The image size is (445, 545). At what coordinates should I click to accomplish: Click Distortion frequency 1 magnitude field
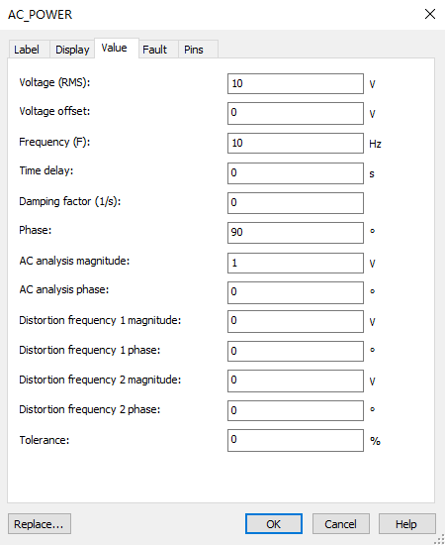click(x=296, y=321)
